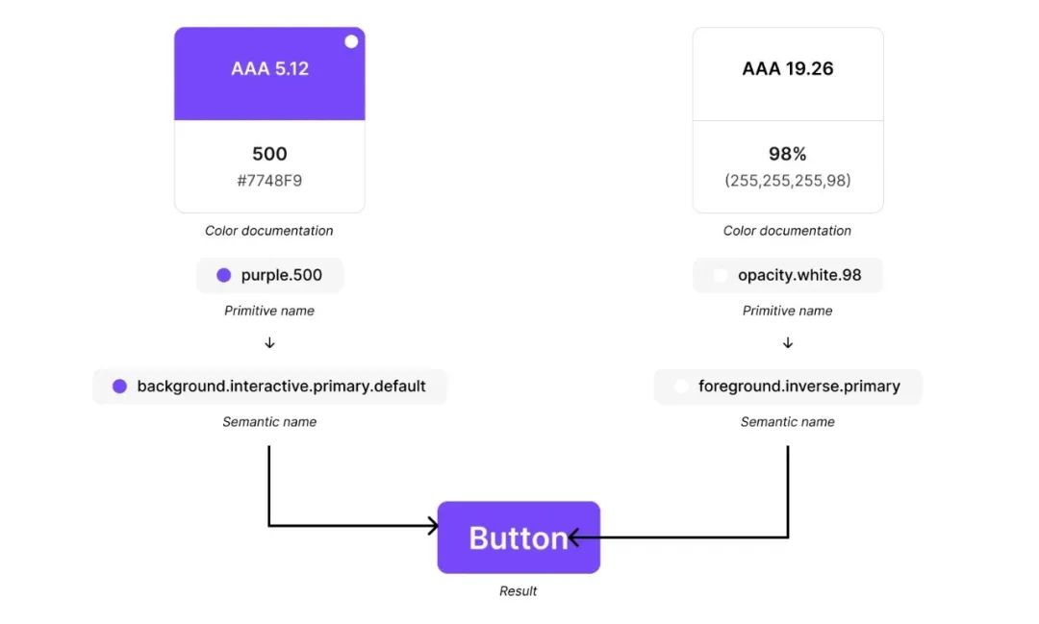Click arrowhead pointing at Button's left side

434,526
